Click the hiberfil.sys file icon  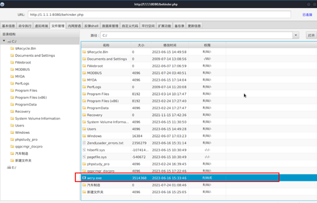84,150
